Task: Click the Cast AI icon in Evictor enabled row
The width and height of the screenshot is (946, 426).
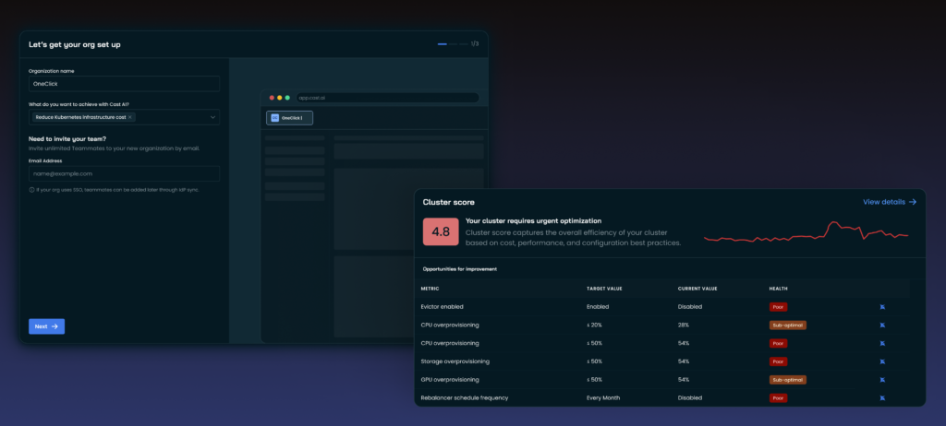Action: click(x=882, y=307)
